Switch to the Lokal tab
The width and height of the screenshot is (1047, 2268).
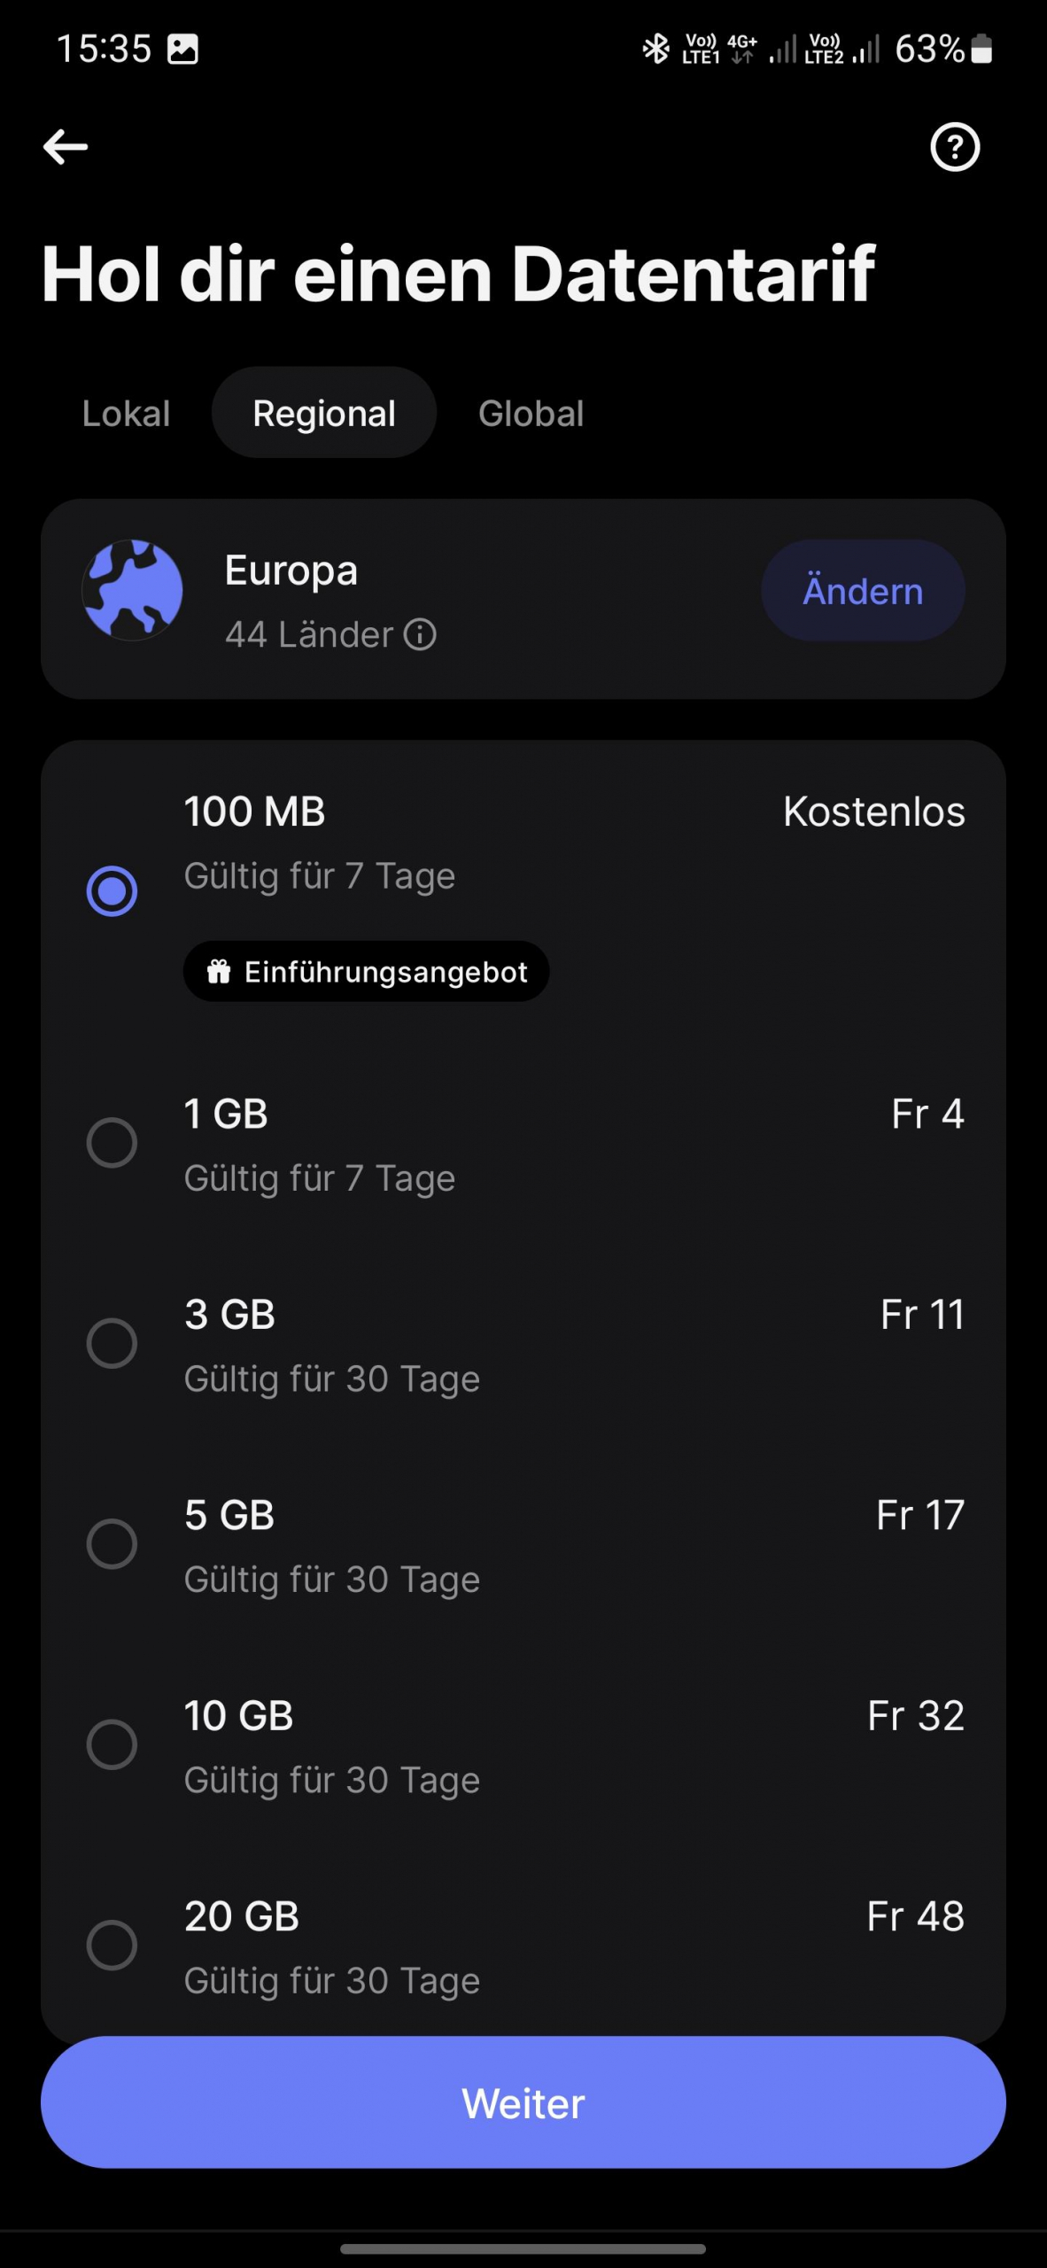click(x=126, y=414)
